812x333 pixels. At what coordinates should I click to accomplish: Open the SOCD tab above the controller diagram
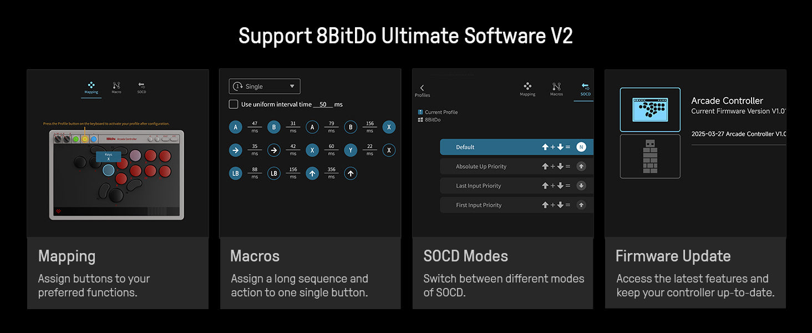pos(141,88)
